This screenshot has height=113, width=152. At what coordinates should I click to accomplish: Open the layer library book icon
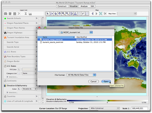(x=6, y=14)
